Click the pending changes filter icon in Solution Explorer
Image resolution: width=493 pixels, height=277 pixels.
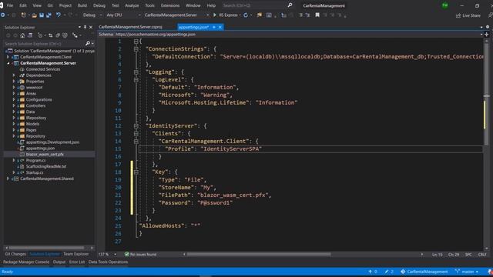[x=40, y=35]
